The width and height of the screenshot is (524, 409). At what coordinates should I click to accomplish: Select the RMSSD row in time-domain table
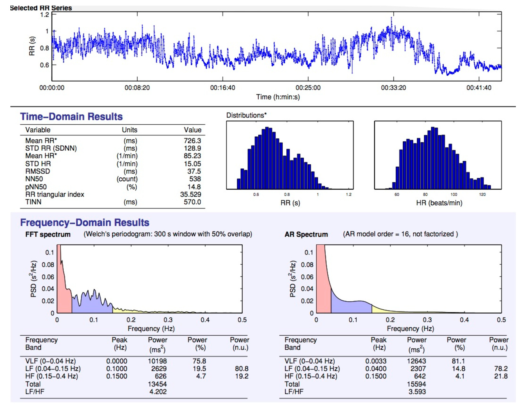pos(38,171)
